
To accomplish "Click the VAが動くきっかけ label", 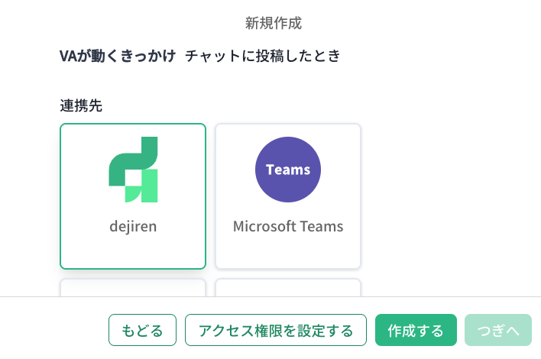I will point(118,56).
